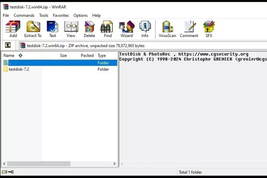Select the '..' parent folder row

(x=59, y=63)
